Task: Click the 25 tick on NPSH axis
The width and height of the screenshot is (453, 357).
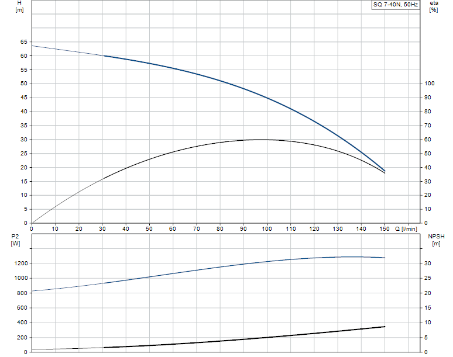Action: pos(427,278)
